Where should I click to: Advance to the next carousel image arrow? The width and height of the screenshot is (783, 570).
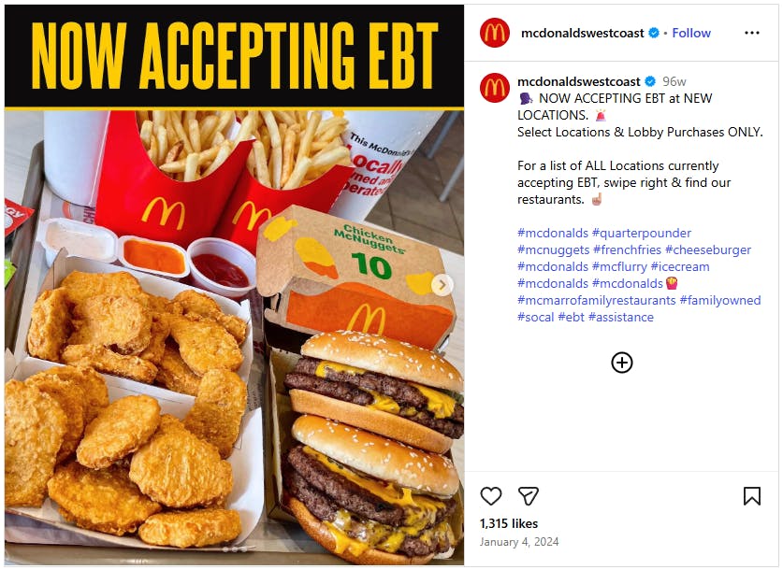(442, 285)
